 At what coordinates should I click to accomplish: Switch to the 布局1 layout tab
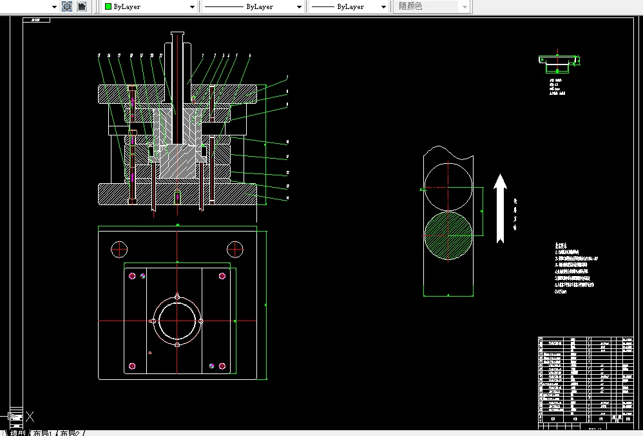click(x=43, y=433)
